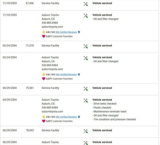Visit auburntoyota.com in 04/29/2004 entry

[52, 111]
